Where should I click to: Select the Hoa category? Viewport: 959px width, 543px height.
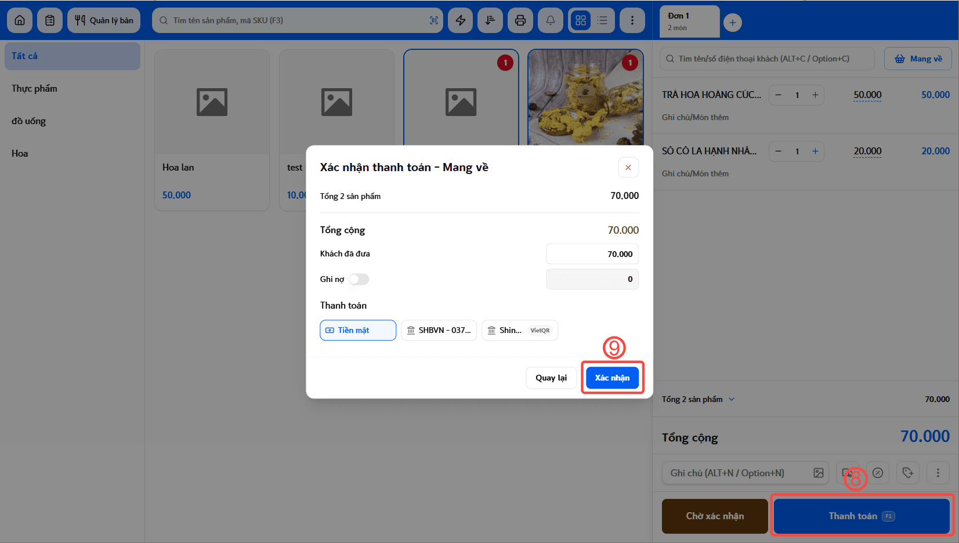click(x=73, y=154)
